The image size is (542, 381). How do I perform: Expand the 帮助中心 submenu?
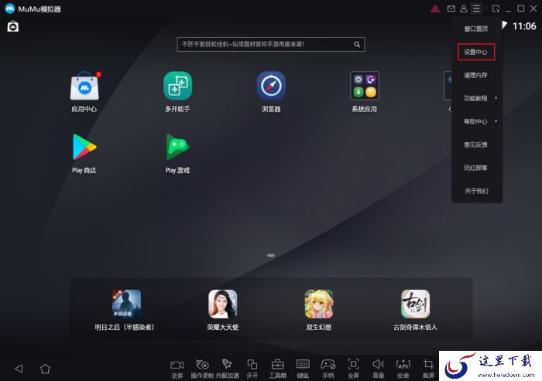pos(477,121)
